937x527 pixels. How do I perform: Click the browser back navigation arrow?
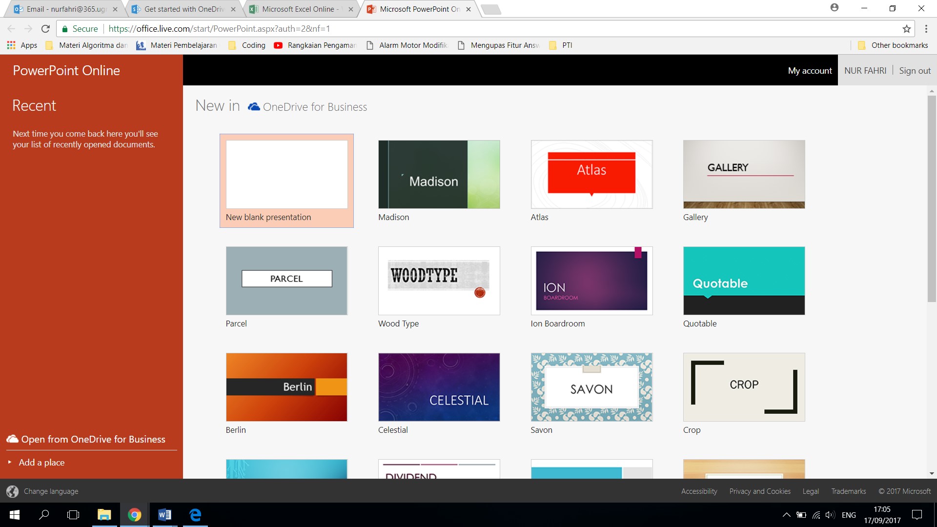coord(12,28)
